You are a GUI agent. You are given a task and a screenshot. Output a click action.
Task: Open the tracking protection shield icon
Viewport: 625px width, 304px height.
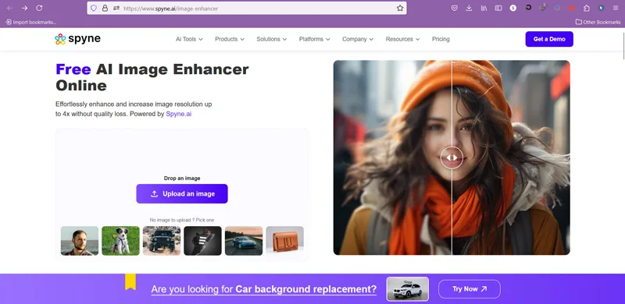tap(94, 8)
